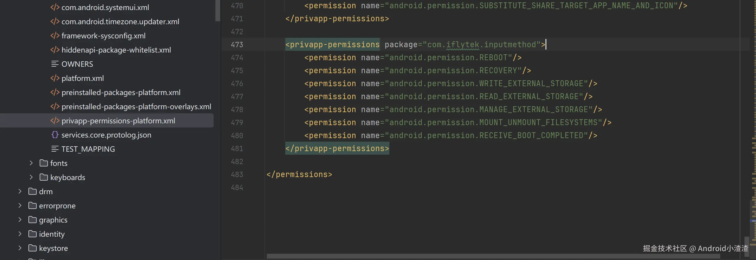The image size is (756, 260).
Task: Expand the errorprone folder arrow
Action: pyautogui.click(x=20, y=206)
